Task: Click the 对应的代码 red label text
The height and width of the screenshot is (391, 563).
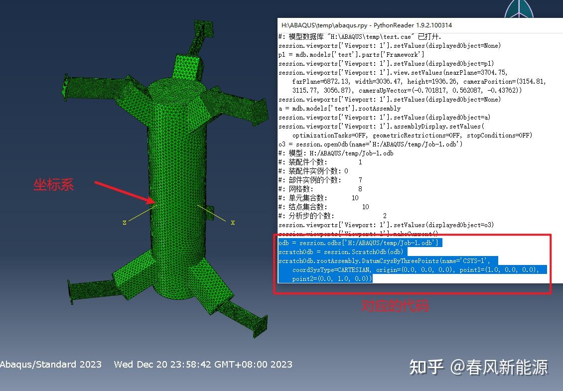Action: [395, 306]
